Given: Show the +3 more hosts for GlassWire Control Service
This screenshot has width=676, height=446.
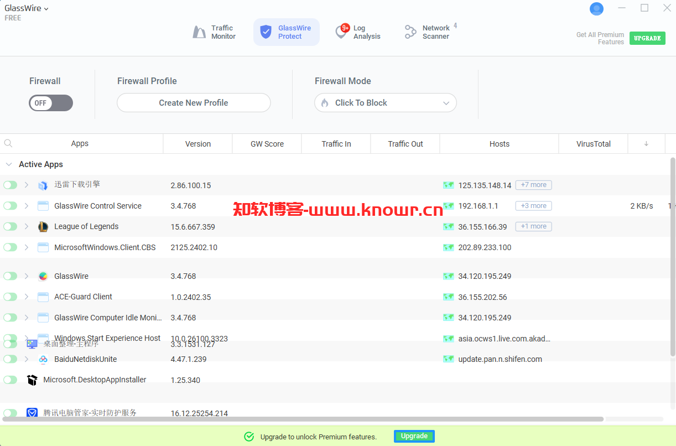Looking at the screenshot, I should pyautogui.click(x=533, y=206).
